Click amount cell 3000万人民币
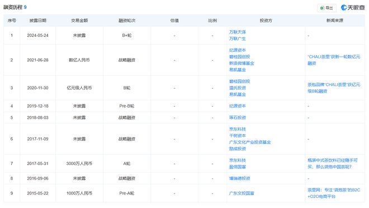 79,163
